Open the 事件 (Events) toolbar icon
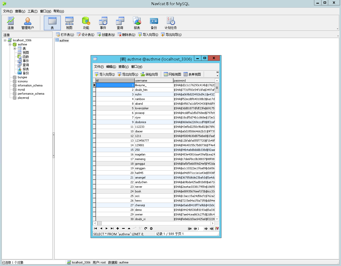Viewport: 341px width, 266px height. click(x=103, y=23)
